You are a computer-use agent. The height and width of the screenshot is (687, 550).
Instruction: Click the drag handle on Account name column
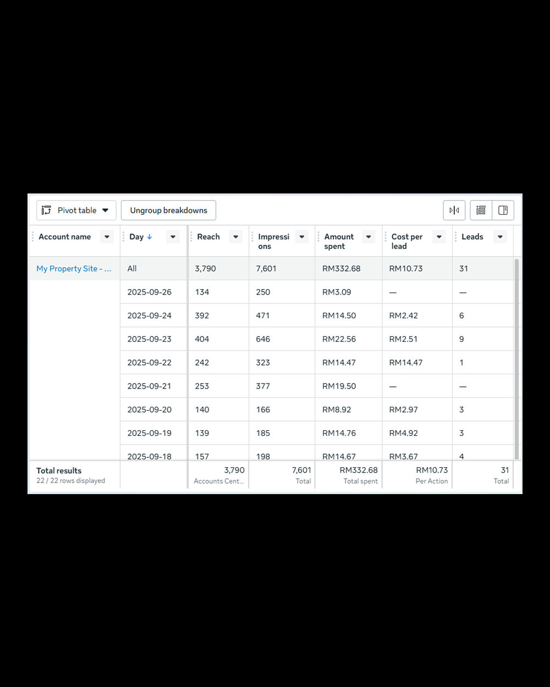[x=32, y=236]
